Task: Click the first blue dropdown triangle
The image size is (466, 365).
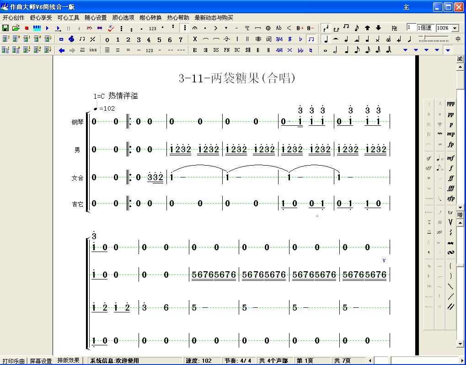Action: click(405, 50)
